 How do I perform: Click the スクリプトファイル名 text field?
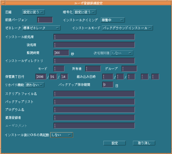tap(94, 94)
